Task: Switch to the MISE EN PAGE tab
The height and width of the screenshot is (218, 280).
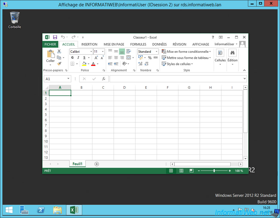Action: pyautogui.click(x=114, y=44)
